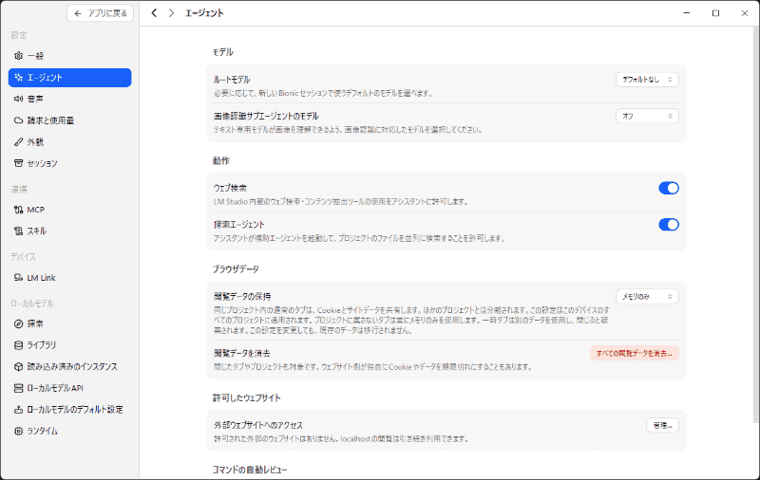Image resolution: width=760 pixels, height=480 pixels.
Task: Click the compass icon beside 探索
Action: [18, 323]
